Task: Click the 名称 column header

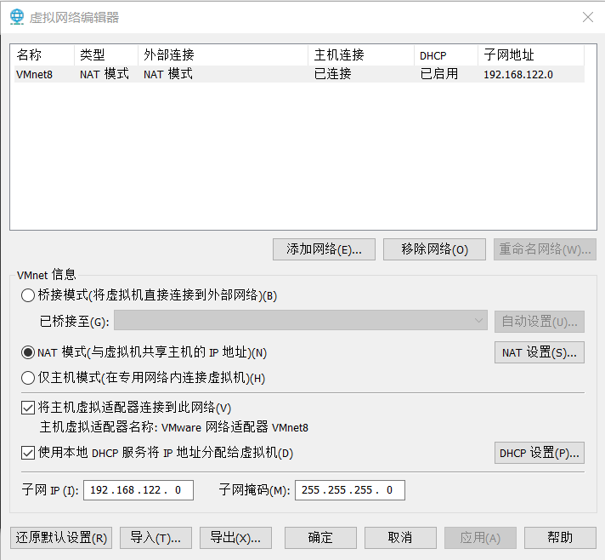Action: 41,55
